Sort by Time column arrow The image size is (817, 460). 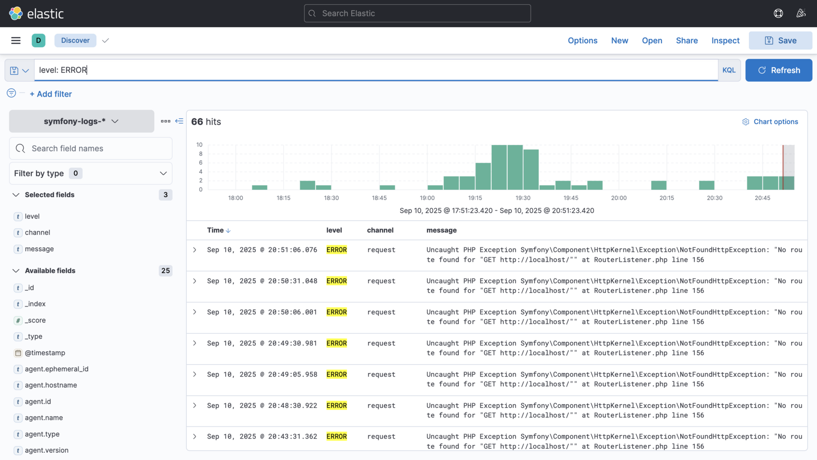228,231
